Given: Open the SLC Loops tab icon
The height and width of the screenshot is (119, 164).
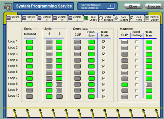Looking at the screenshot, I should click(x=86, y=18).
